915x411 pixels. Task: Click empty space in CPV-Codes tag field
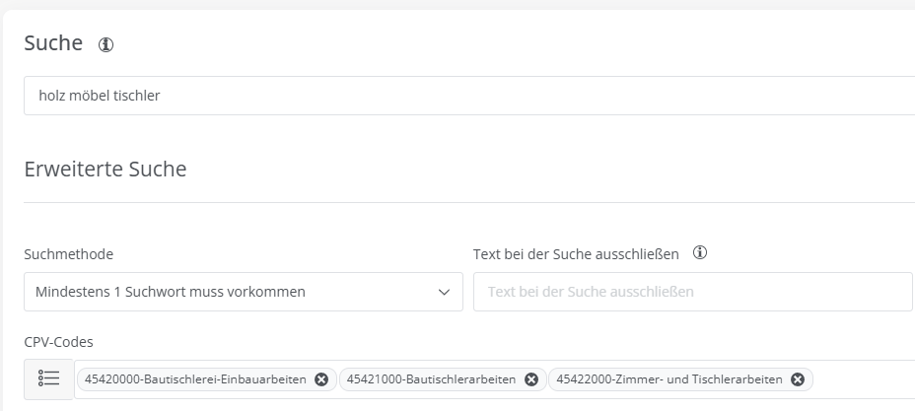(863, 379)
